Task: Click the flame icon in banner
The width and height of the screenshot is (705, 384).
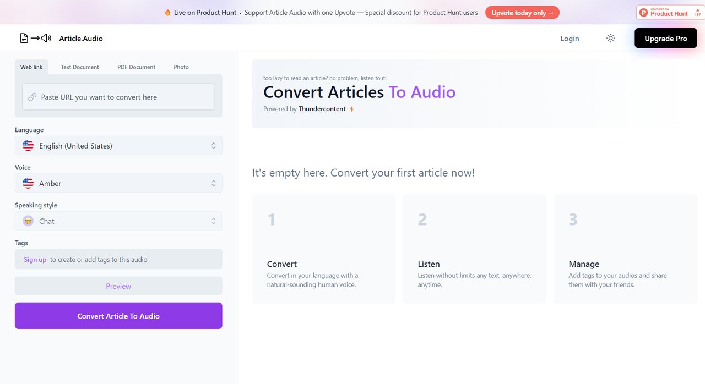Action: point(168,13)
